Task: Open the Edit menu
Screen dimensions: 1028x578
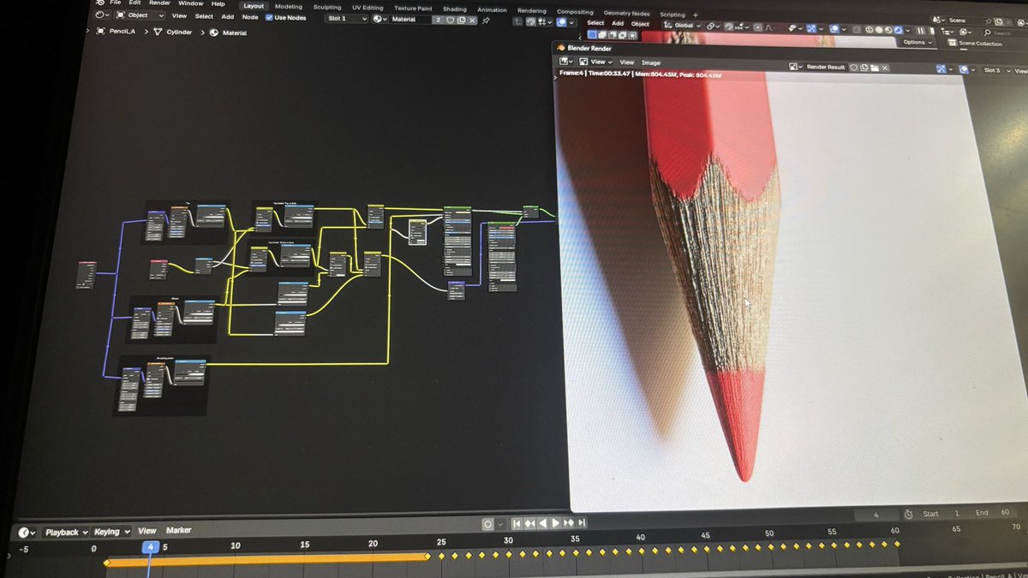Action: pyautogui.click(x=135, y=3)
